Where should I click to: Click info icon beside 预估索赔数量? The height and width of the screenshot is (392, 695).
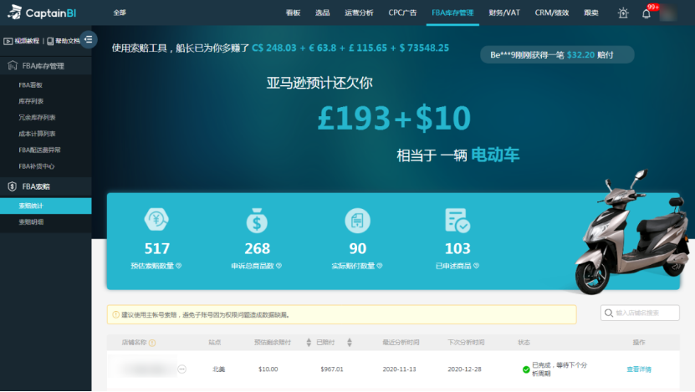[x=179, y=266]
